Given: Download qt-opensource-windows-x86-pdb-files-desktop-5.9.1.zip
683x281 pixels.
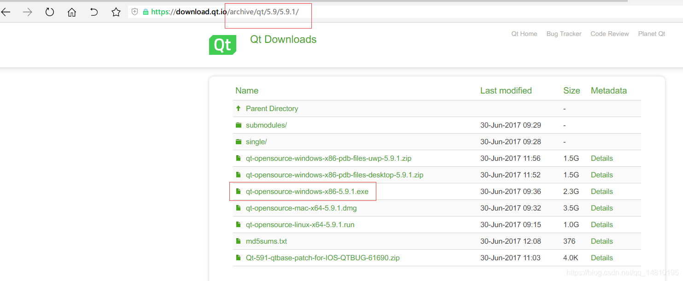Looking at the screenshot, I should click(334, 175).
